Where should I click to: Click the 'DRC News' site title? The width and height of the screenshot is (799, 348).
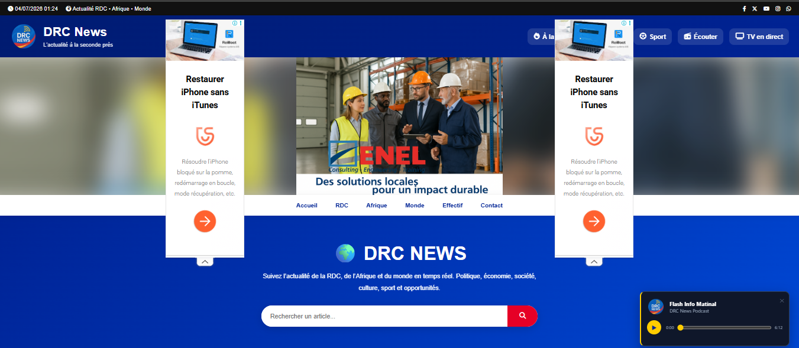click(75, 32)
